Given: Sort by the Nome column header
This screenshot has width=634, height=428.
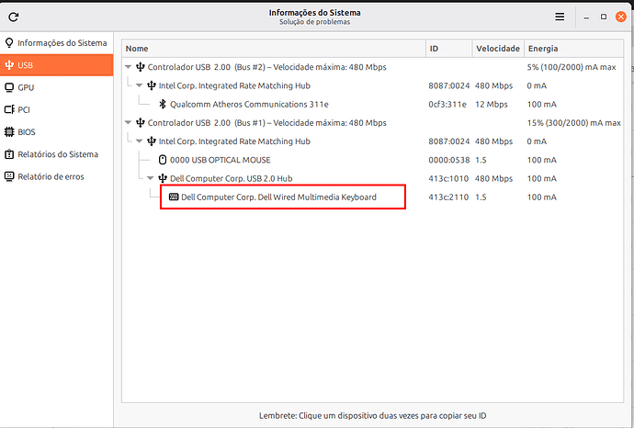Looking at the screenshot, I should pyautogui.click(x=274, y=48).
